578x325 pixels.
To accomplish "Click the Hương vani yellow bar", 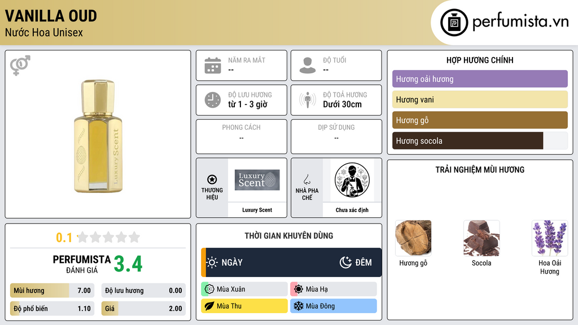I will click(x=480, y=99).
